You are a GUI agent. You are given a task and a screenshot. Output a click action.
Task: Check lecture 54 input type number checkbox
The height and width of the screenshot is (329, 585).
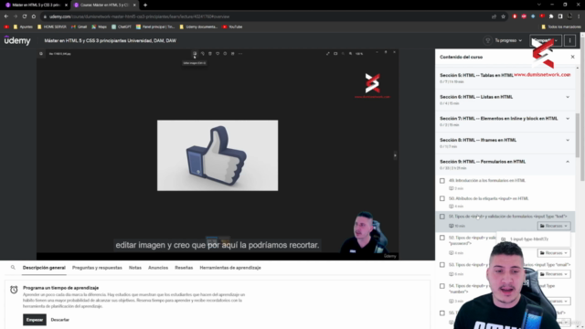[442, 286]
